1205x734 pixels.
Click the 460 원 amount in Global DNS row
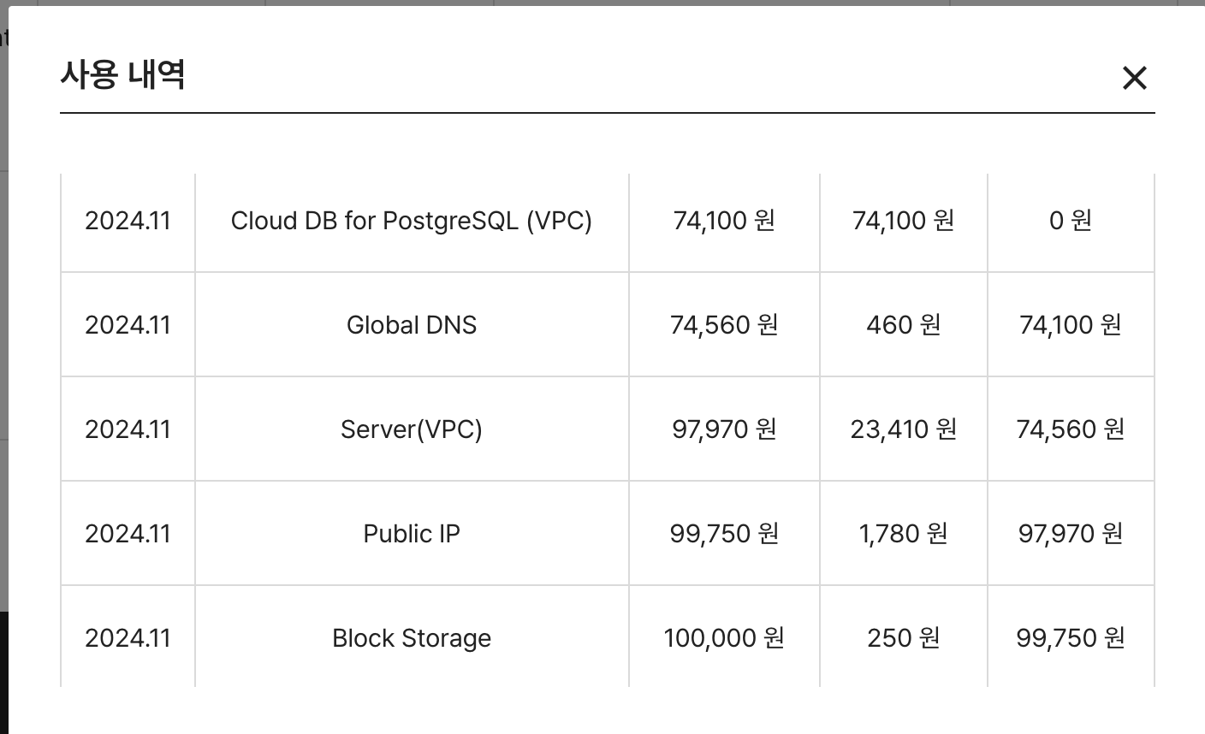pyautogui.click(x=902, y=324)
